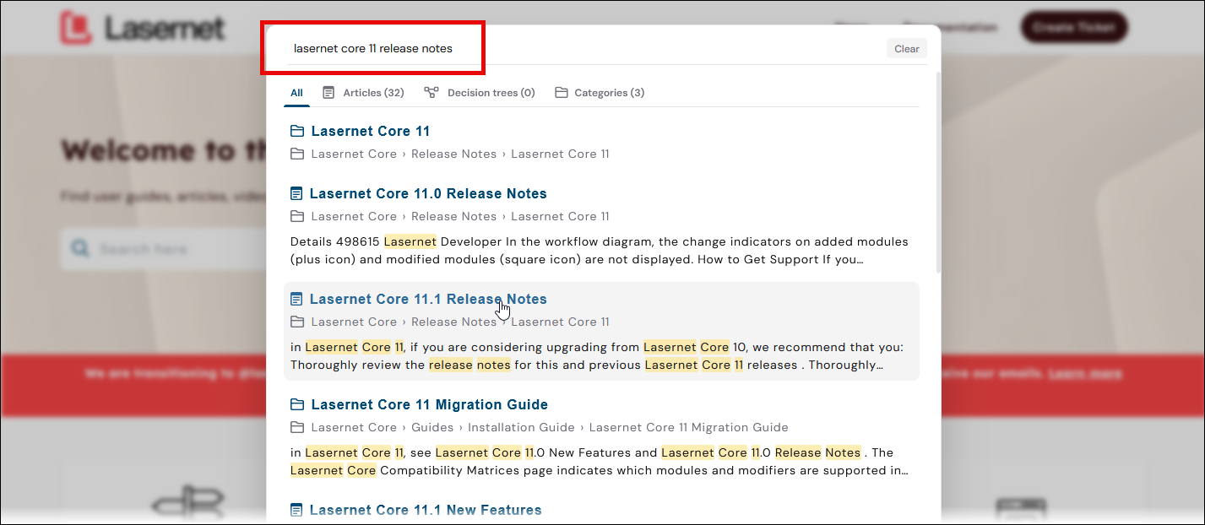Click the breadcrumb folder icon under the Migration Guide title

(297, 427)
